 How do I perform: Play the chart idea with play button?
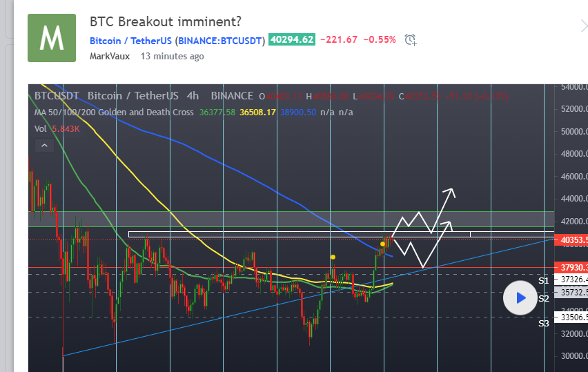click(x=520, y=298)
